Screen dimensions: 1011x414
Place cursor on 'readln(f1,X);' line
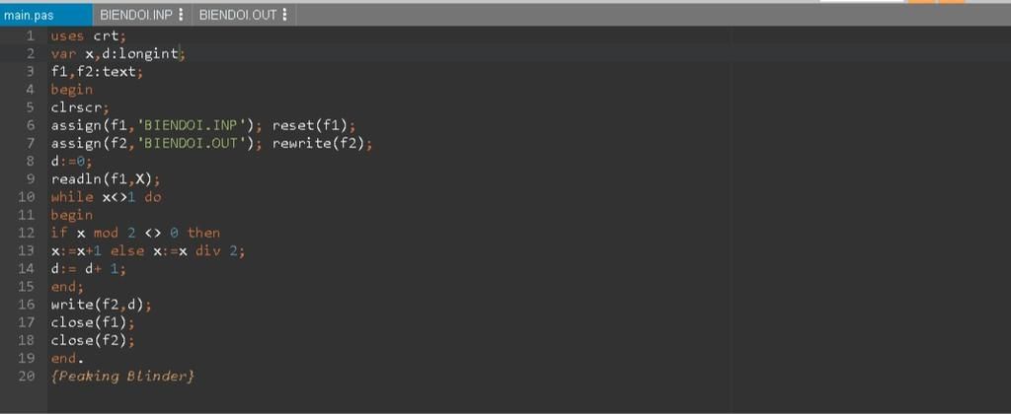pyautogui.click(x=105, y=179)
